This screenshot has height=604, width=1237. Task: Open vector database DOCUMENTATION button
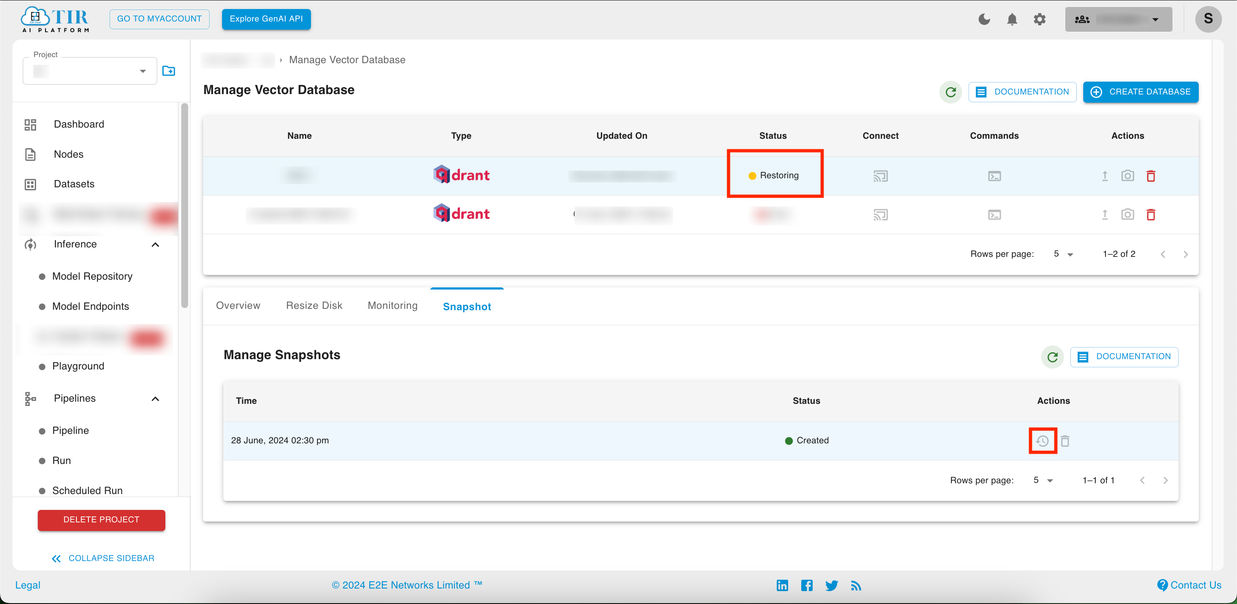(1022, 92)
